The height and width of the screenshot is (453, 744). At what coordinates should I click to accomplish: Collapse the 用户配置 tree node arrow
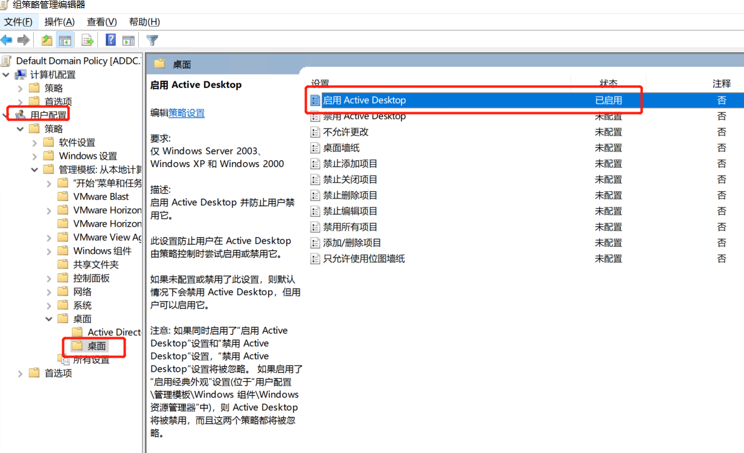pos(7,115)
